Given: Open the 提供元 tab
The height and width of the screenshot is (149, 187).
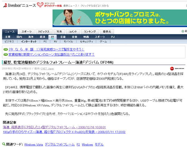Looking at the screenshot, I should [x=107, y=31].
